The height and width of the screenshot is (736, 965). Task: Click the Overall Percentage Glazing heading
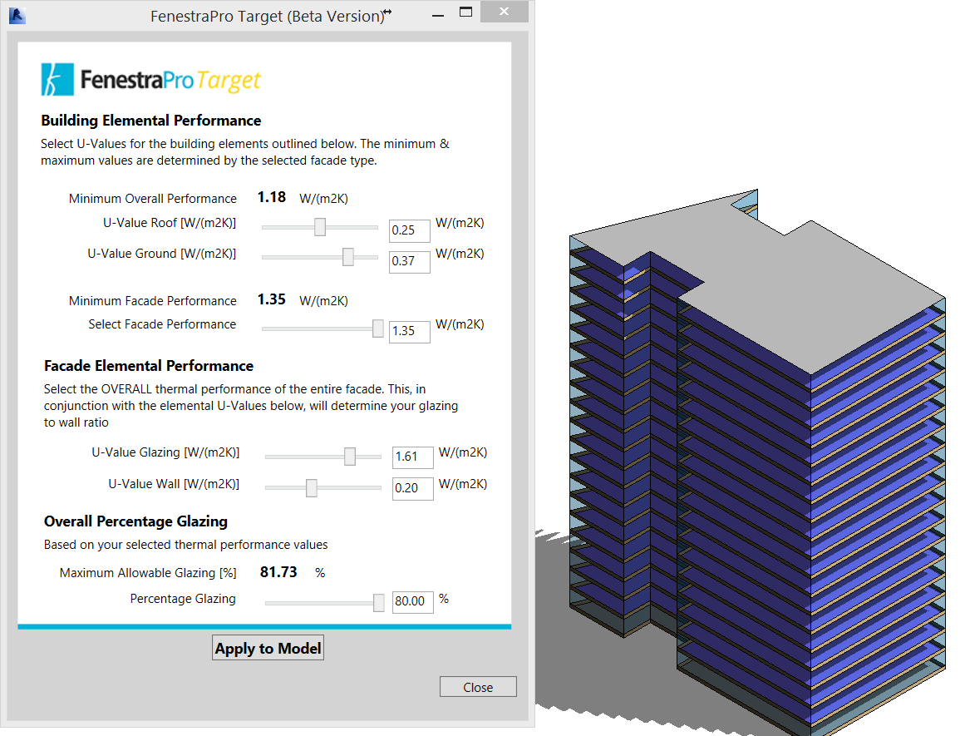(x=135, y=521)
